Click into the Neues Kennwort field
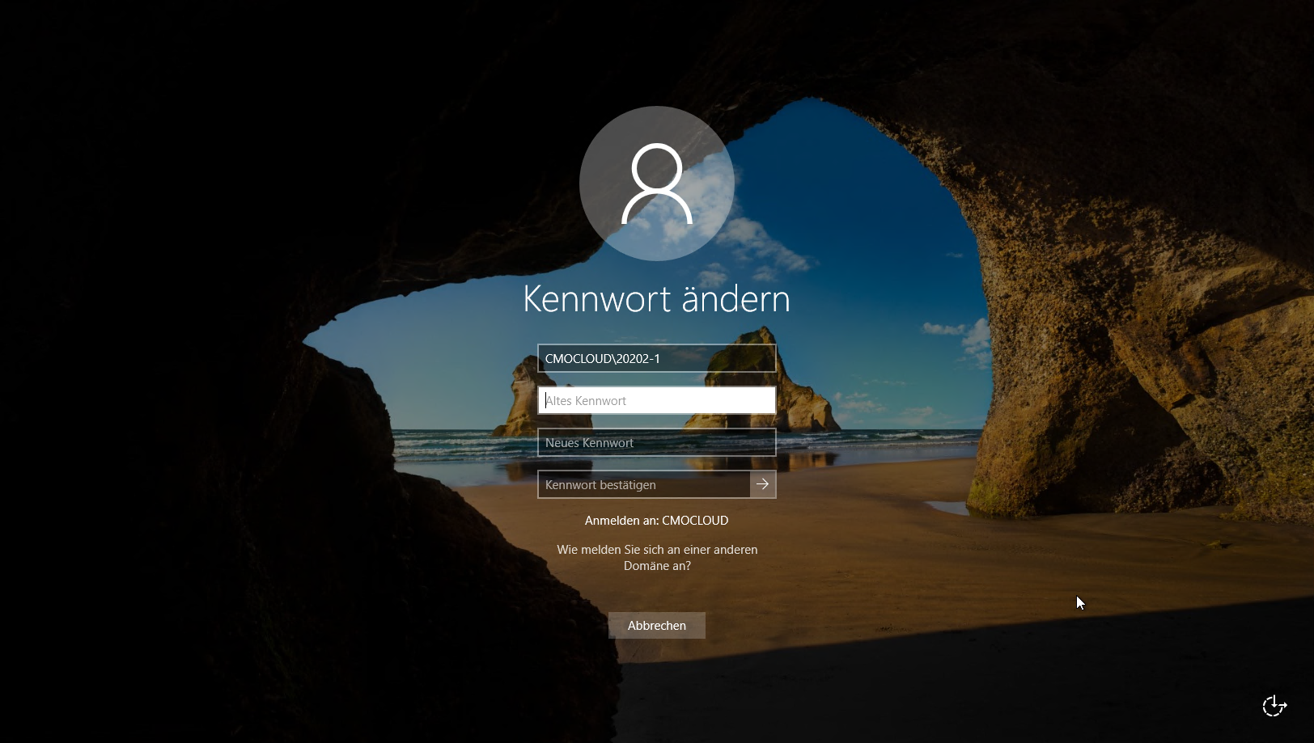Image resolution: width=1314 pixels, height=743 pixels. click(x=656, y=442)
